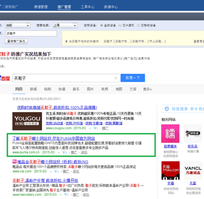Switch to the 新闻 search tab
Screen dimensions: 204x199
coord(33,89)
